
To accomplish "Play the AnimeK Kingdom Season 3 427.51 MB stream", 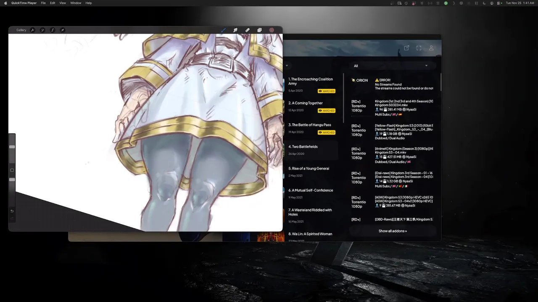I will (392, 155).
